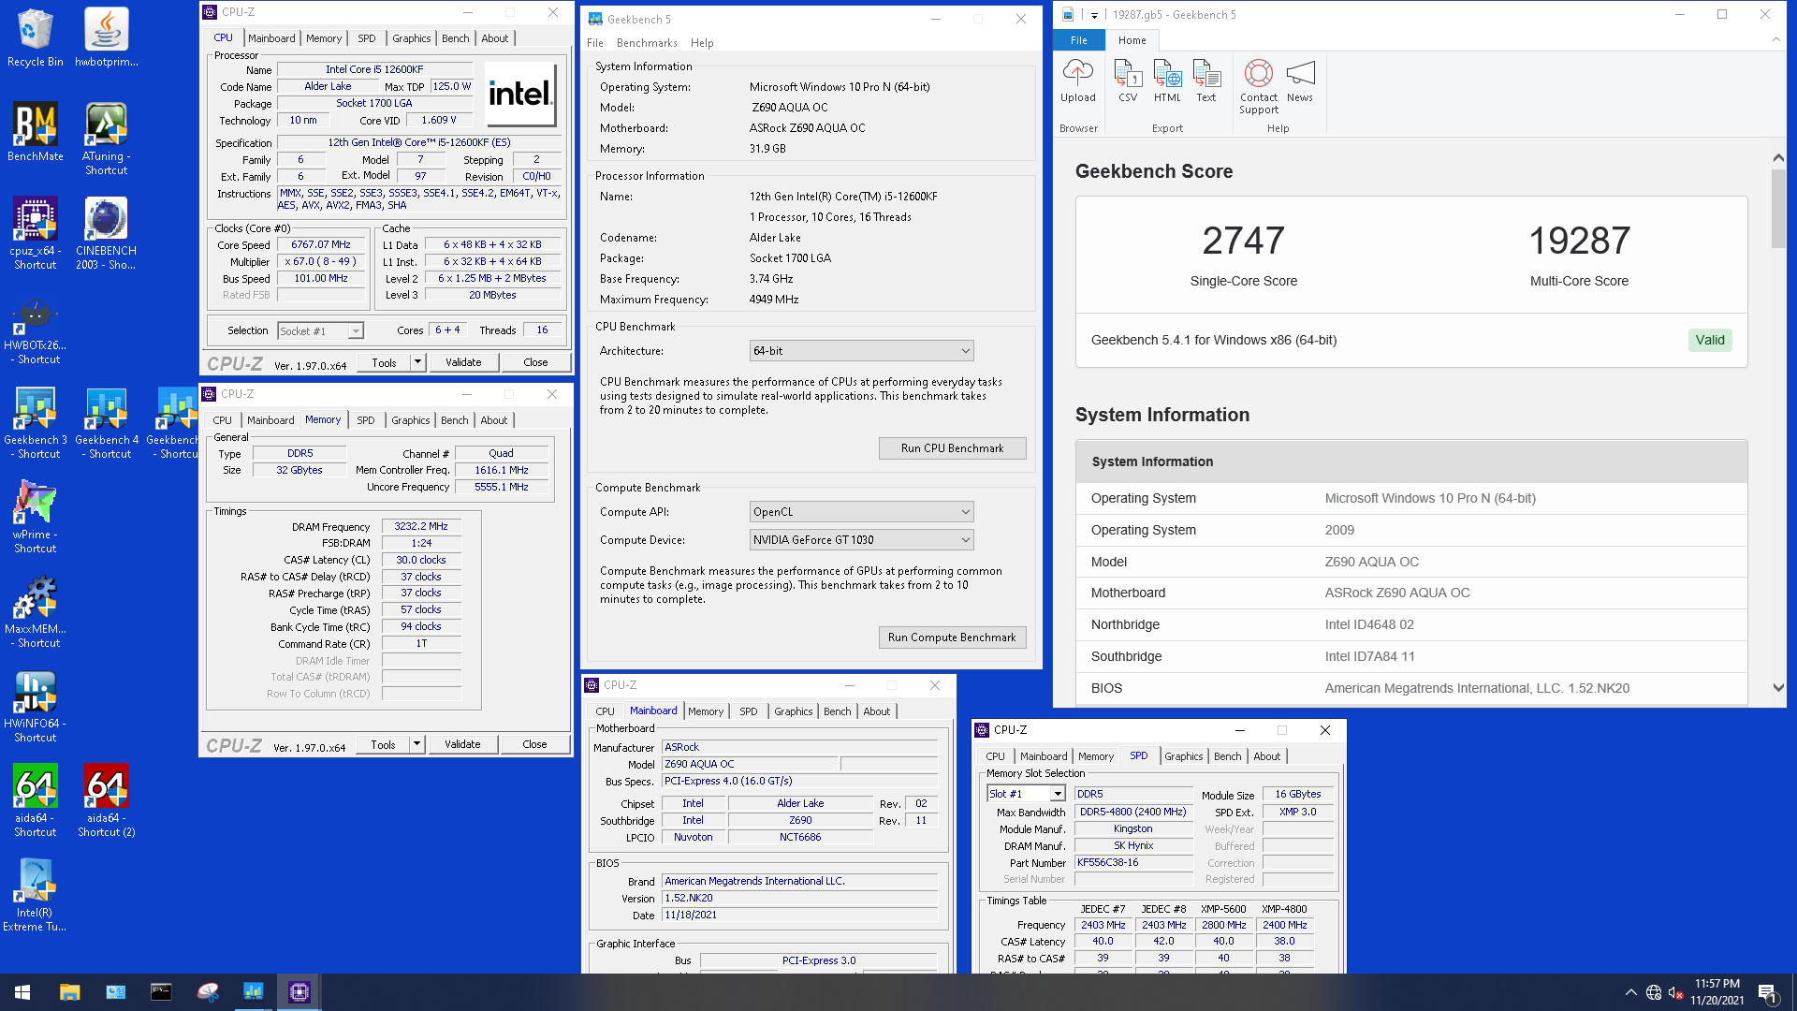
Task: Switch to Bench tab in top CPU-Z window
Action: [456, 38]
